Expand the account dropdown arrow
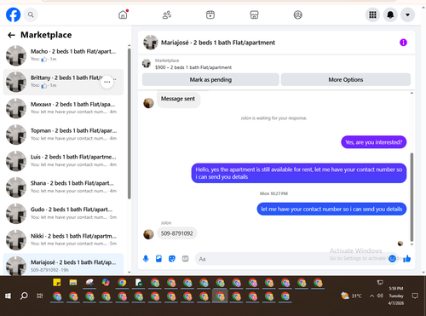 407,14
